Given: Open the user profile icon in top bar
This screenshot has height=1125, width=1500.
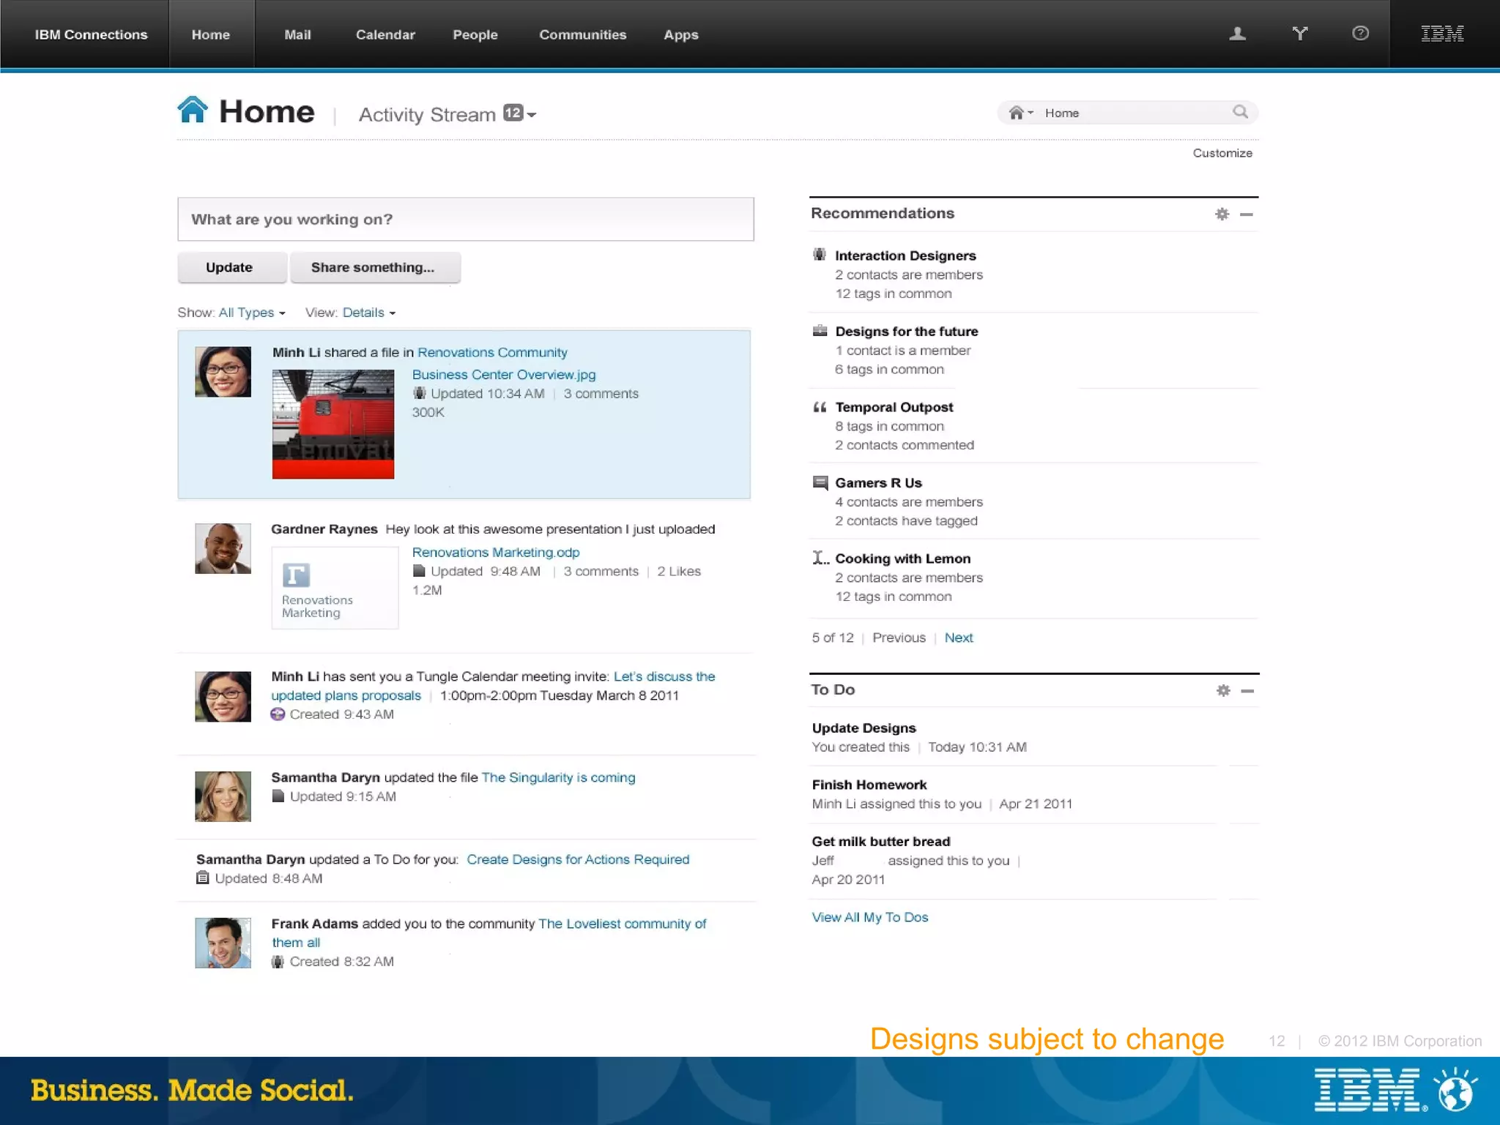Looking at the screenshot, I should [x=1237, y=34].
